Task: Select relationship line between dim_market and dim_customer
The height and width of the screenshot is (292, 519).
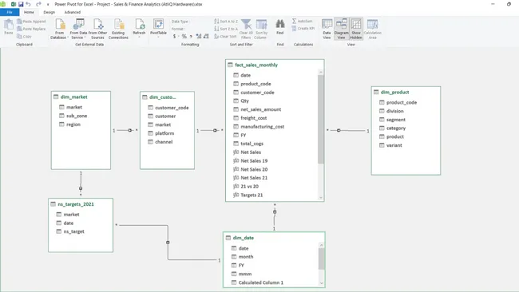Action: pos(125,130)
